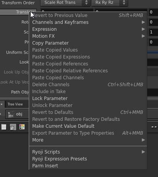Switch to the Tree View tab
The height and width of the screenshot is (177, 158).
pyautogui.click(x=15, y=104)
